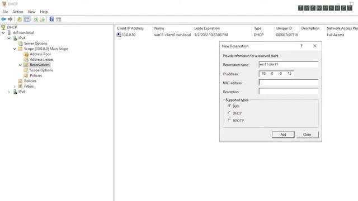Select Server Options in the tree
358x201 pixels.
pos(36,44)
